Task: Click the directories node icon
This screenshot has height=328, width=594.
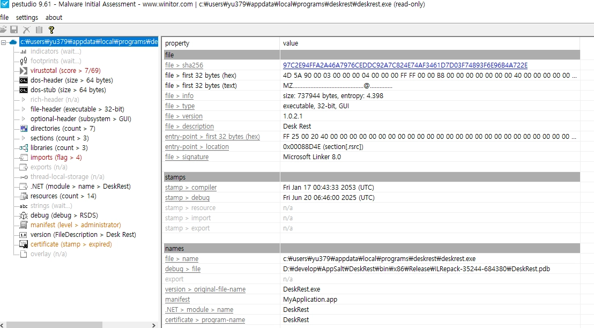Action: pos(24,129)
